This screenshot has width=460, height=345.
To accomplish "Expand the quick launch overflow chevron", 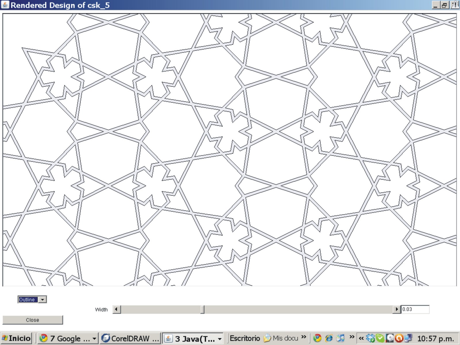I will (351, 338).
